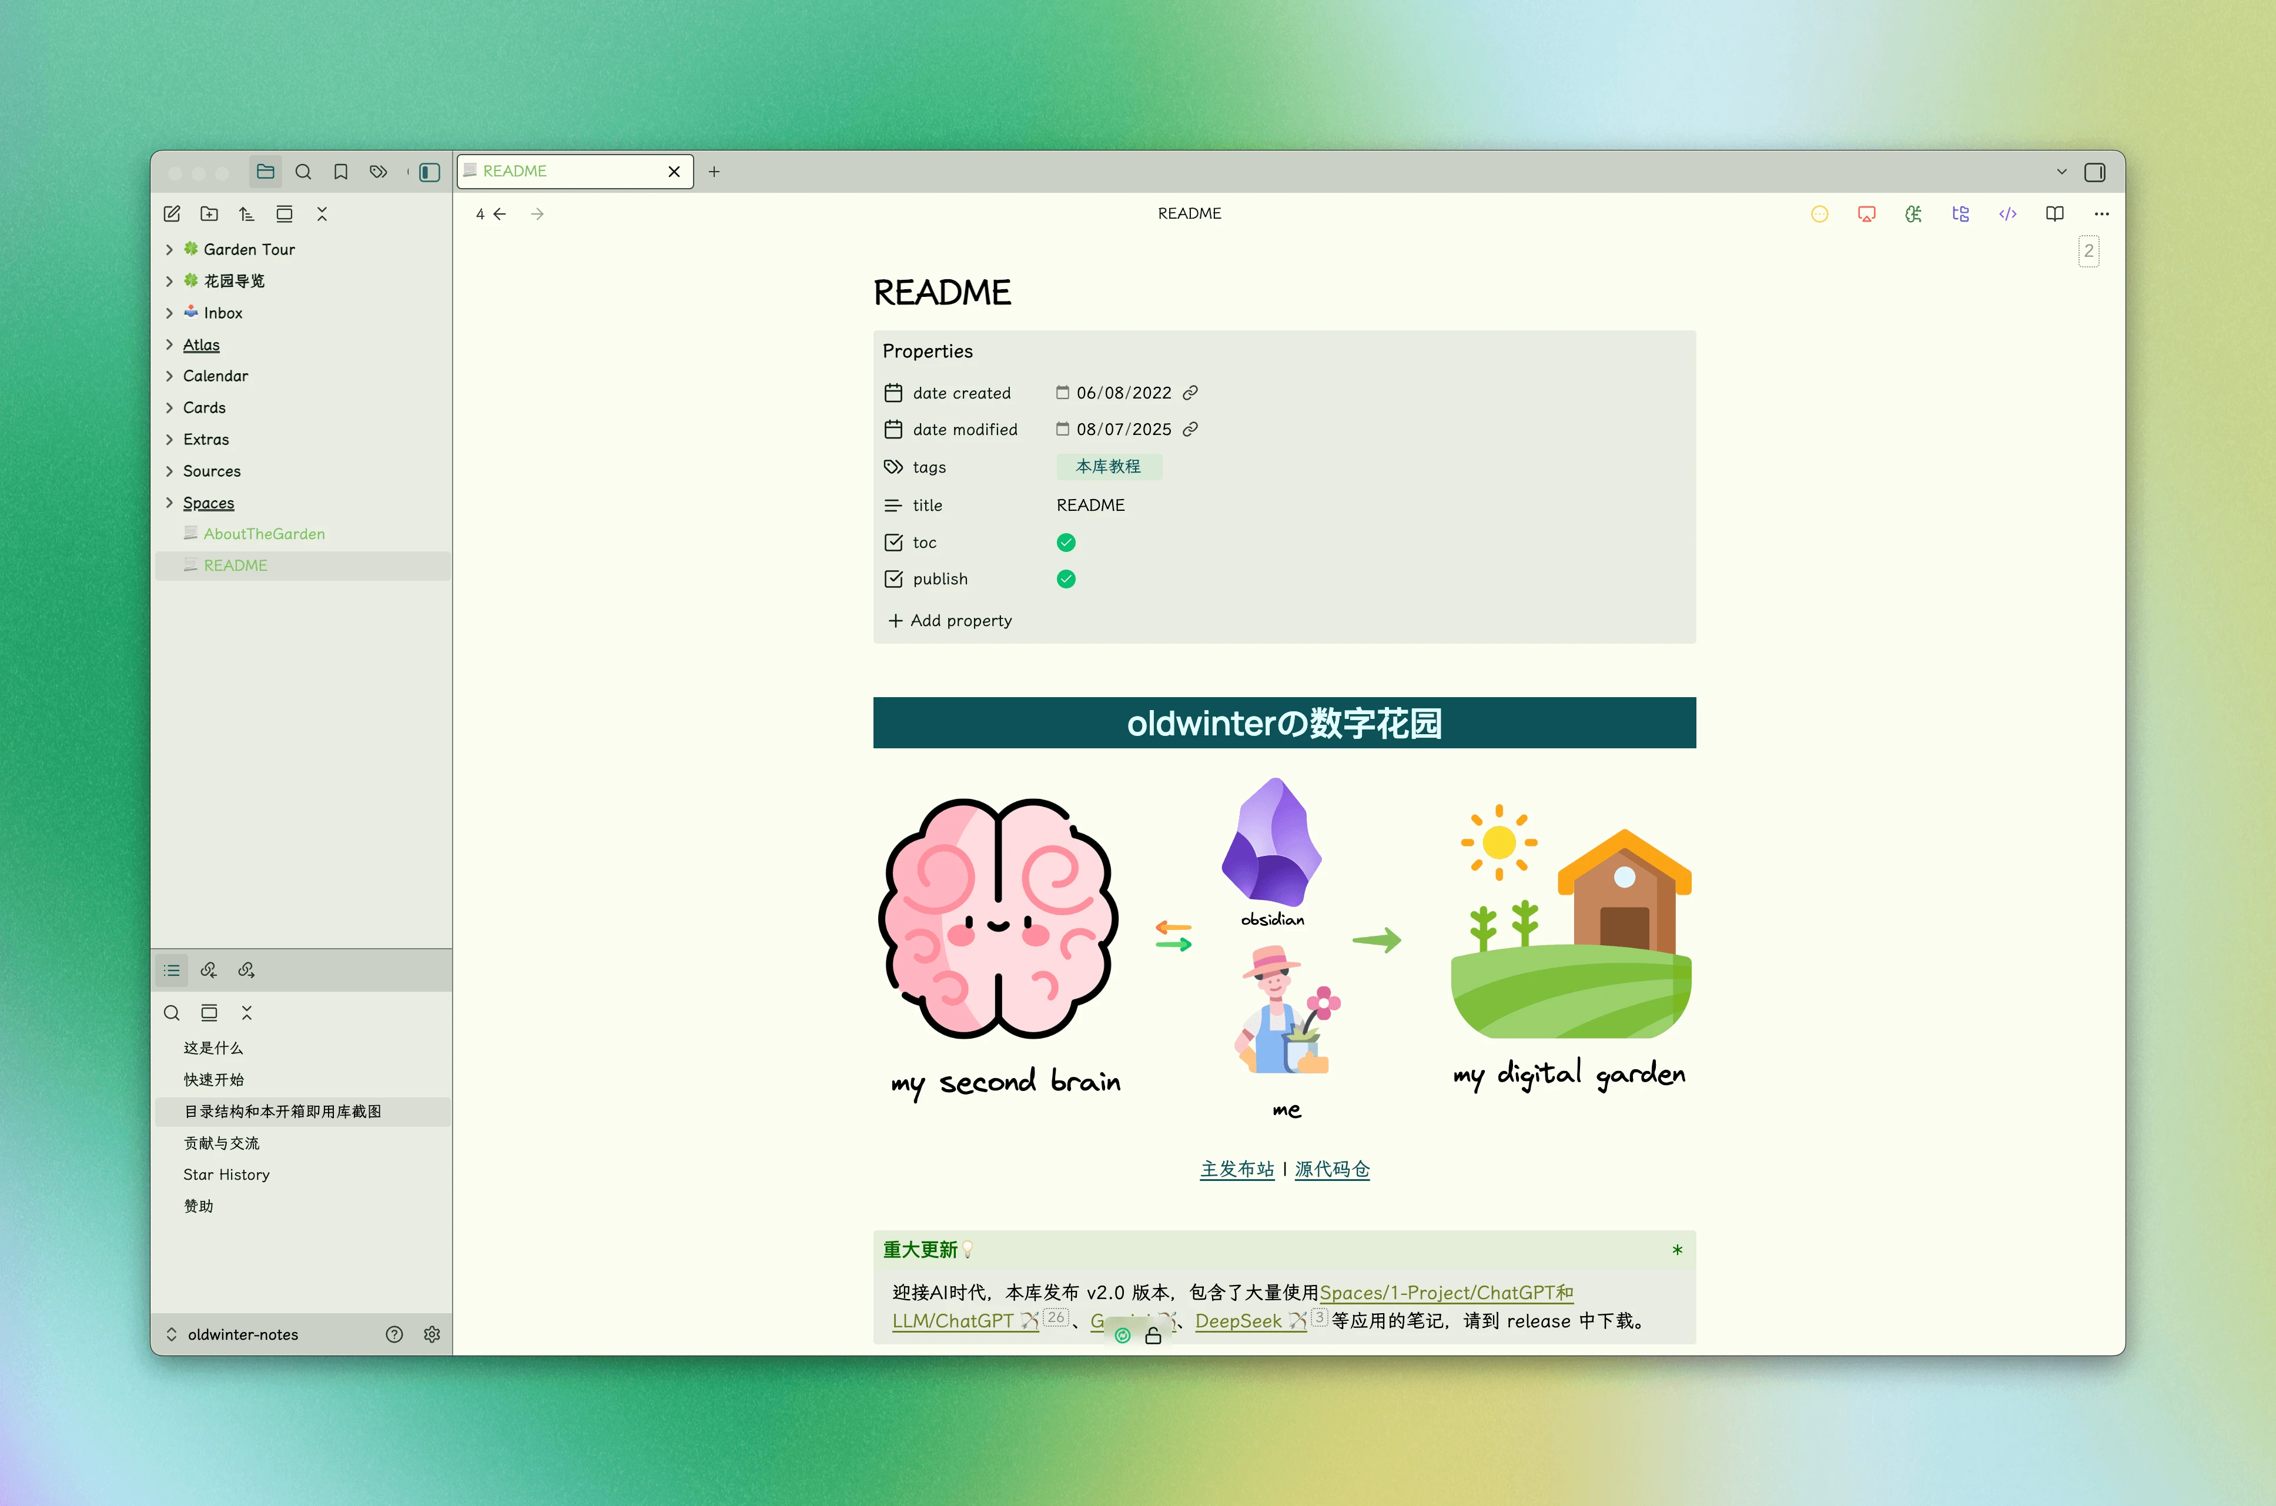Click auto-reveal current file icon in explorer
Image resolution: width=2276 pixels, height=1506 pixels.
click(284, 214)
